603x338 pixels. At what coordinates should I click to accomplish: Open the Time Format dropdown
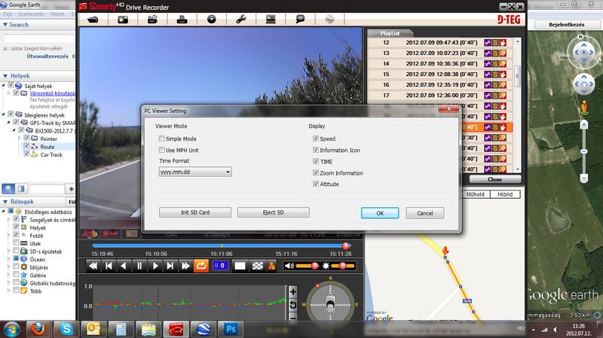click(195, 172)
